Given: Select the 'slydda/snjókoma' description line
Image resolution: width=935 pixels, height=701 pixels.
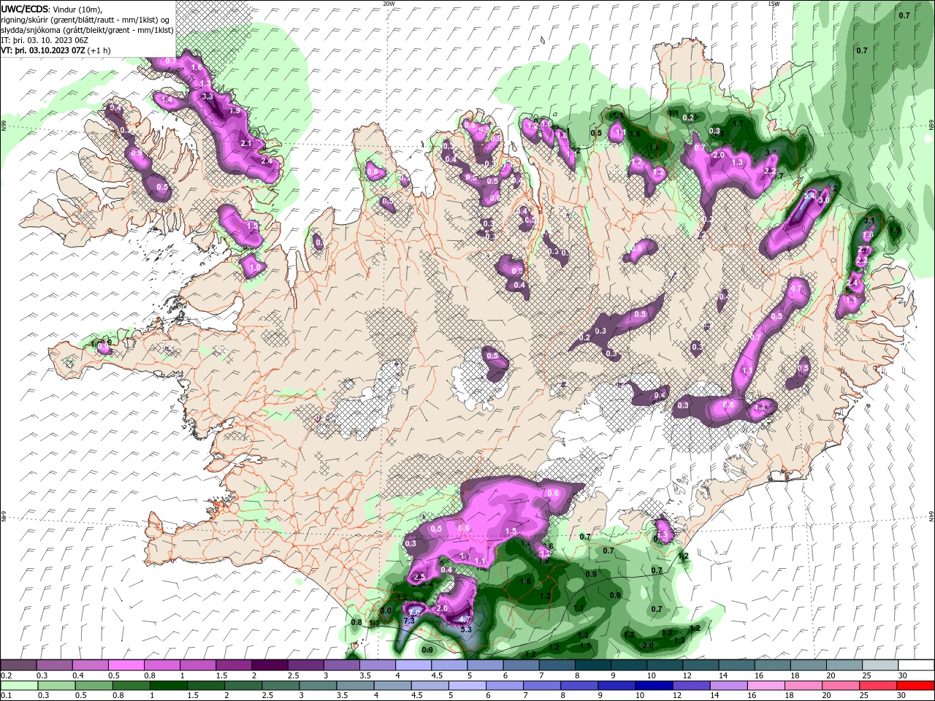Looking at the screenshot, I should 88,30.
